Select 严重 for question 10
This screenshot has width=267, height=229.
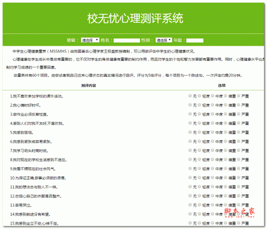click(239, 178)
